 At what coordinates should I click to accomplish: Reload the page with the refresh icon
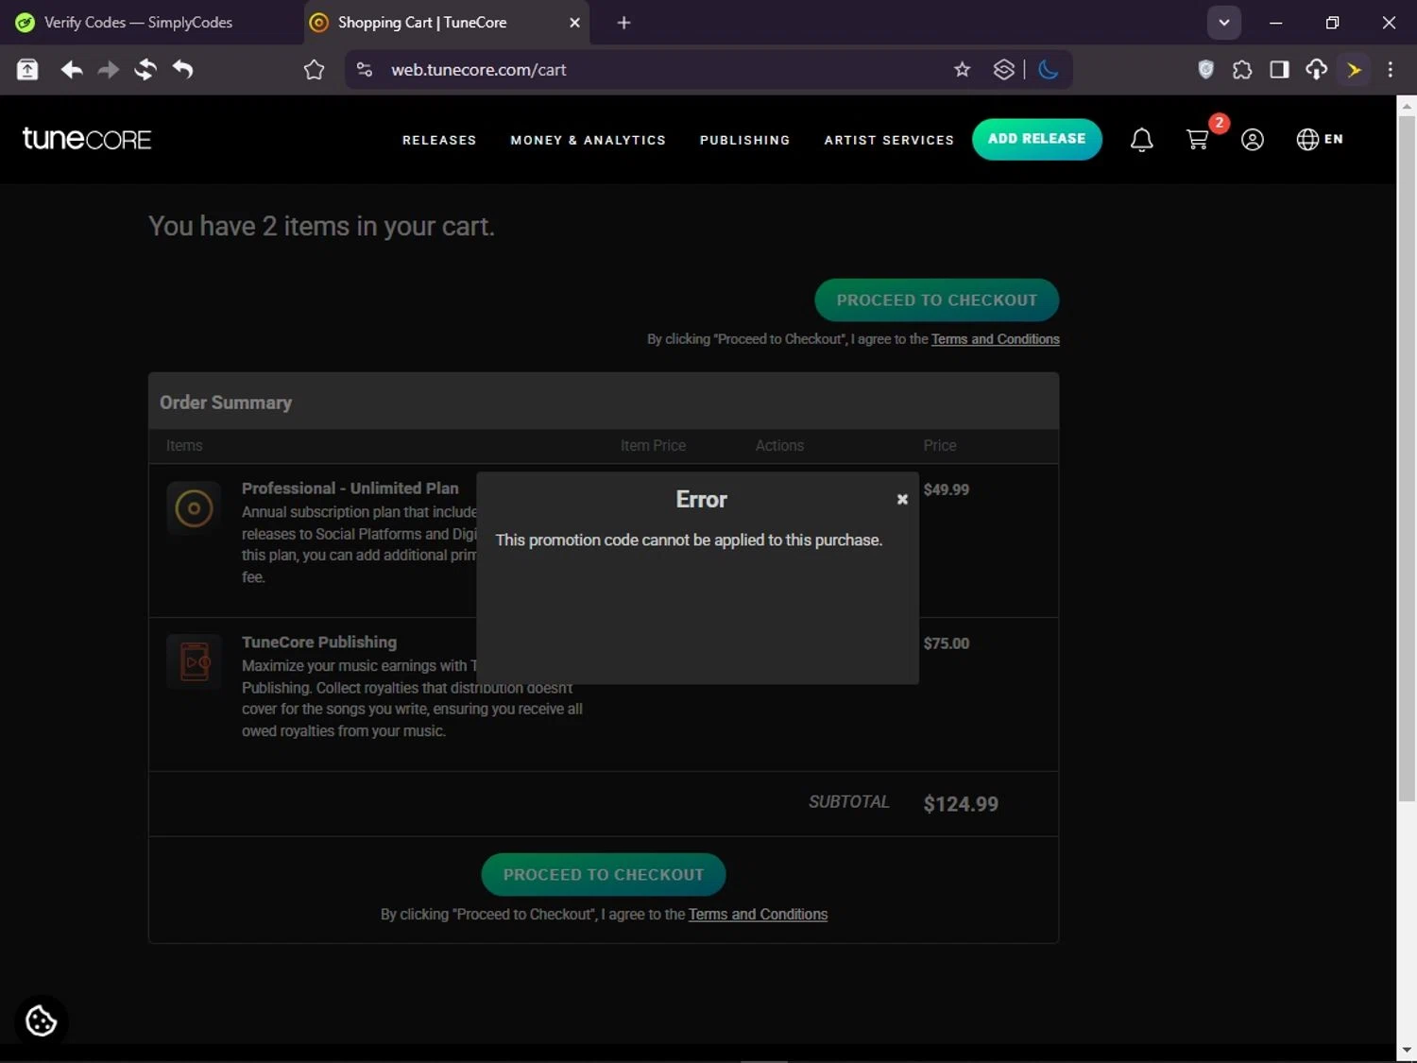145,69
